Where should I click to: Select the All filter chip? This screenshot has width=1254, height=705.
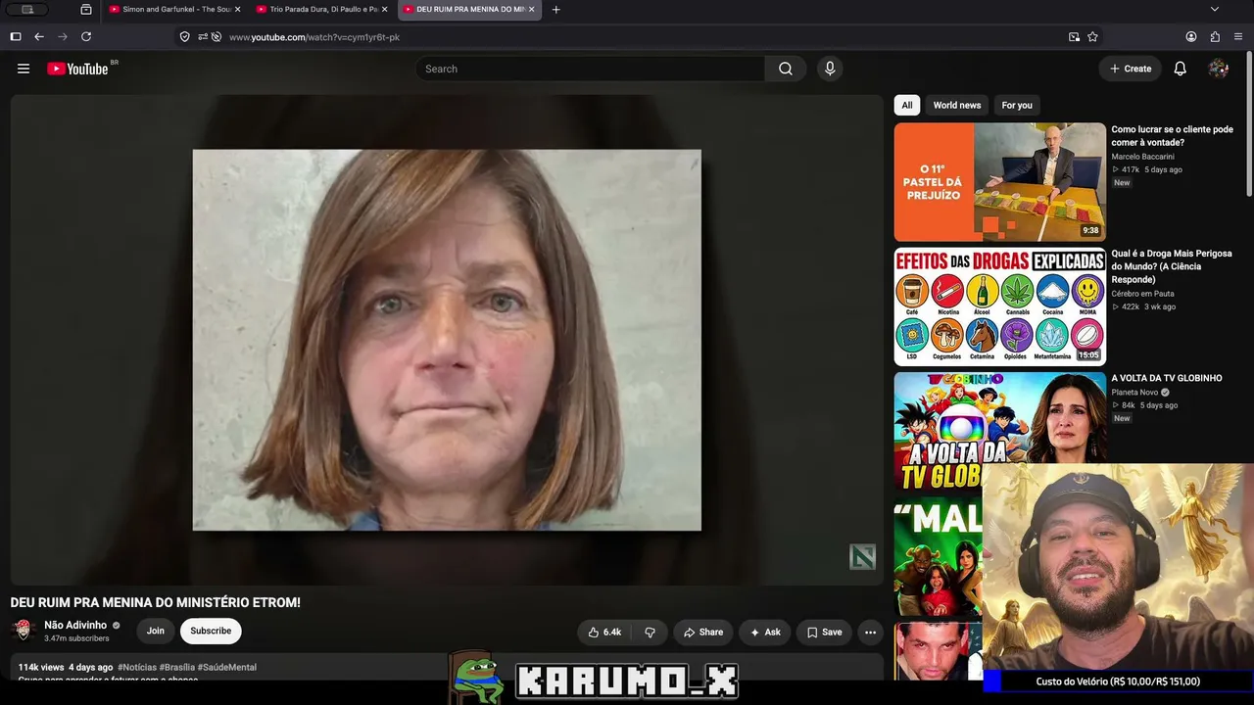[907, 105]
